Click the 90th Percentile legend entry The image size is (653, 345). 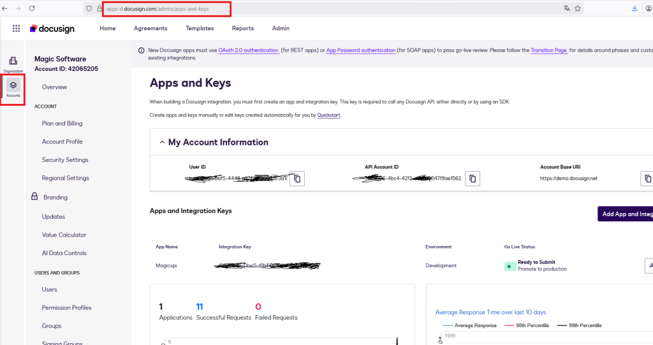(x=526, y=325)
